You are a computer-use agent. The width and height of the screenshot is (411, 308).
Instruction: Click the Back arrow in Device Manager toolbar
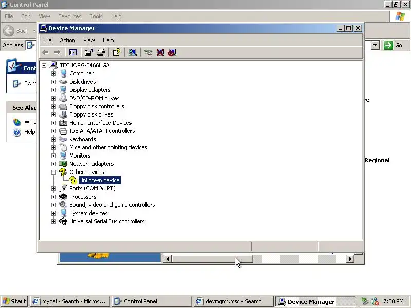(x=45, y=53)
